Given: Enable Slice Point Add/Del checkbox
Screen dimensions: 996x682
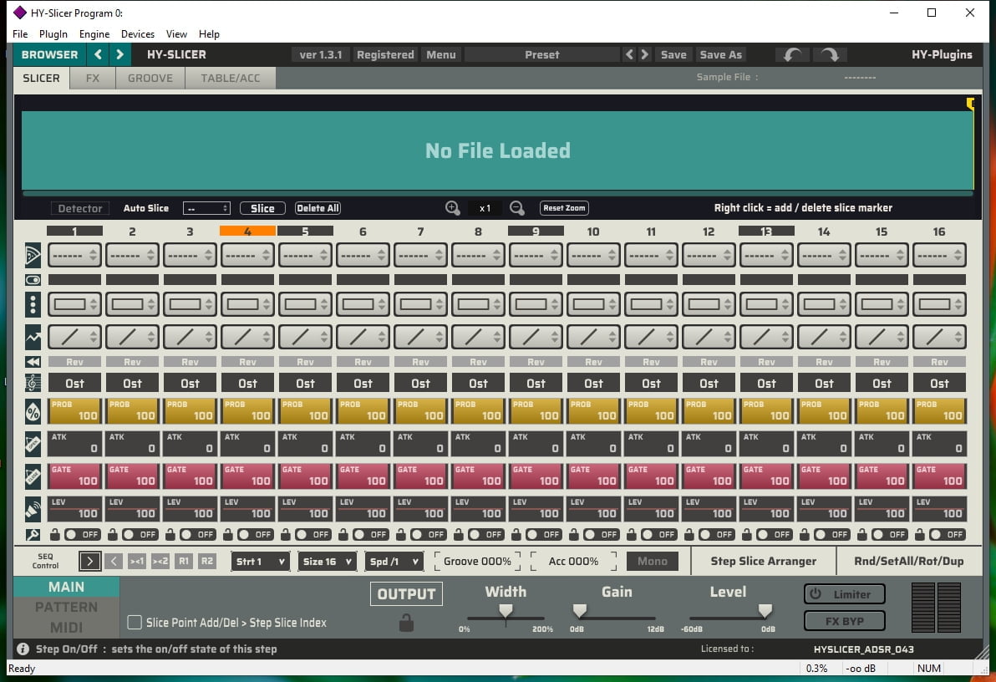Looking at the screenshot, I should click(x=134, y=623).
